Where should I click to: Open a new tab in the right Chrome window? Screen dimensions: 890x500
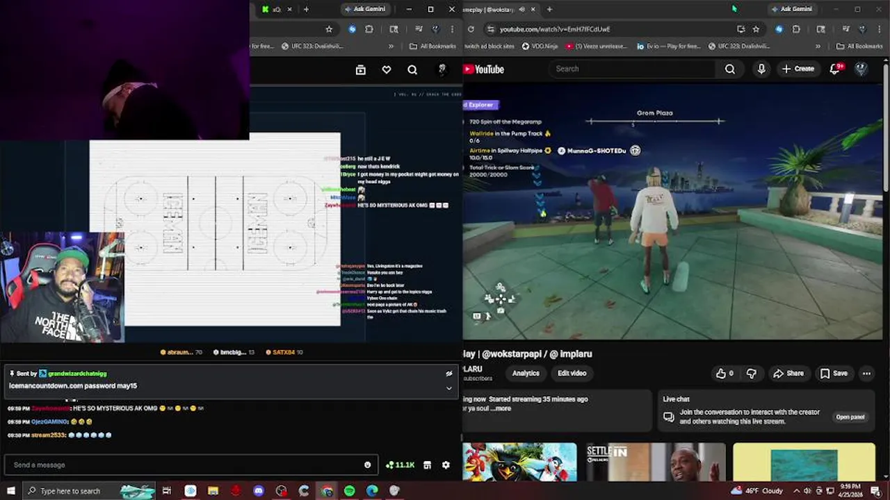549,9
